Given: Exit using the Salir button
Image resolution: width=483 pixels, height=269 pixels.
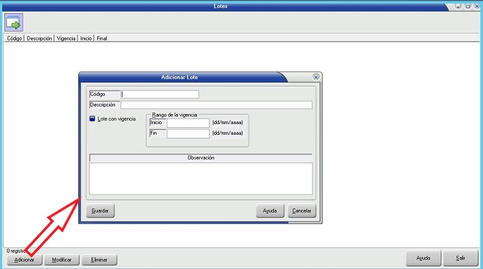Looking at the screenshot, I should coord(460,258).
